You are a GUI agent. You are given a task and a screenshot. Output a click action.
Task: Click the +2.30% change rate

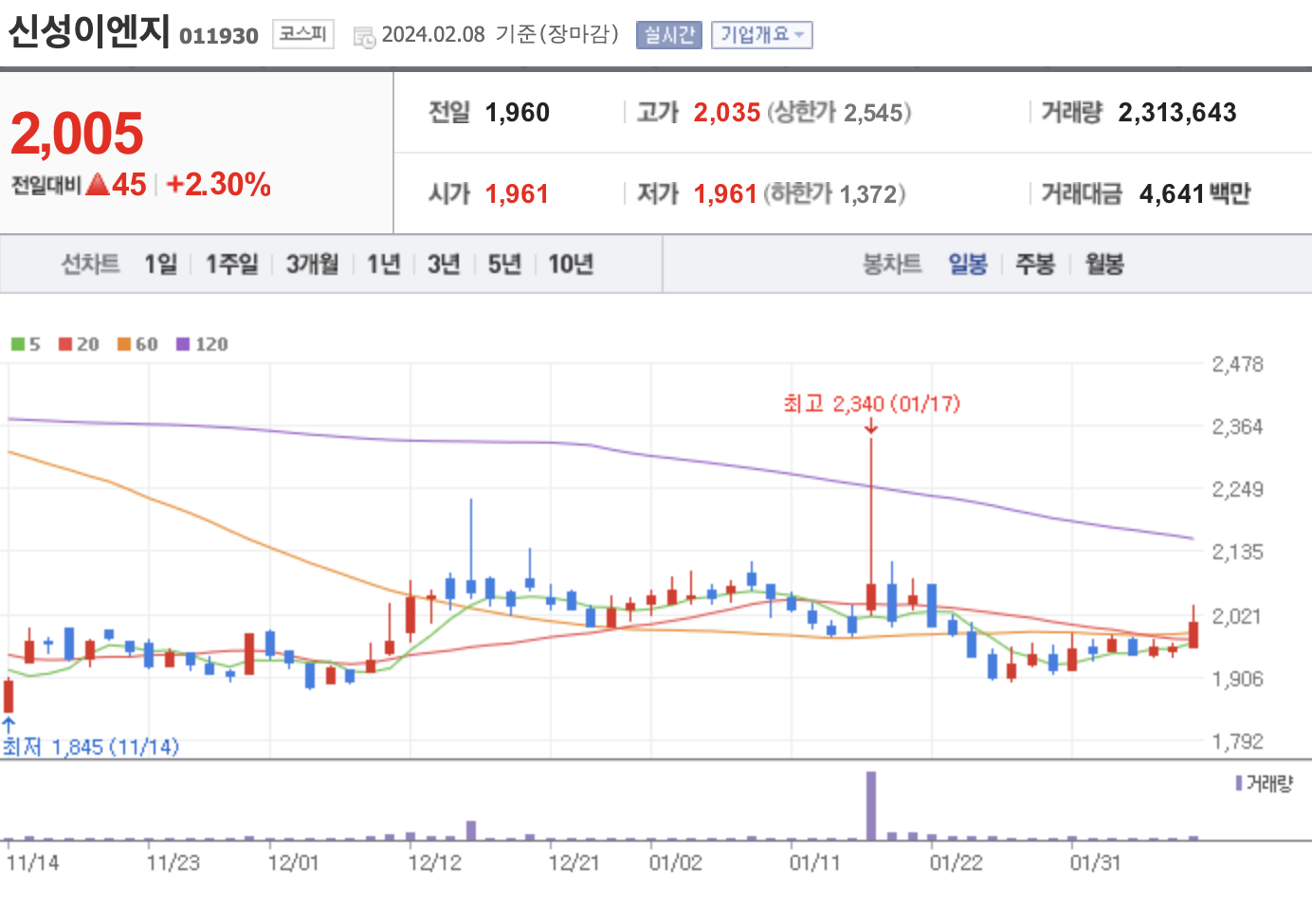tap(219, 184)
